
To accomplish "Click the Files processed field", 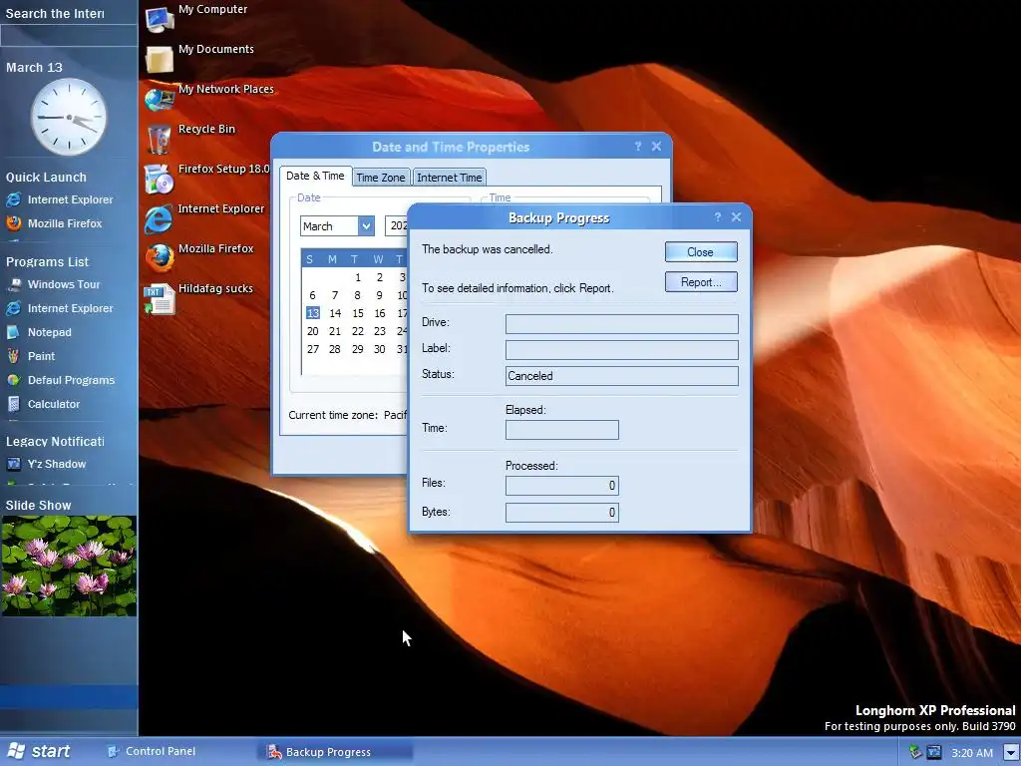I will coord(562,486).
